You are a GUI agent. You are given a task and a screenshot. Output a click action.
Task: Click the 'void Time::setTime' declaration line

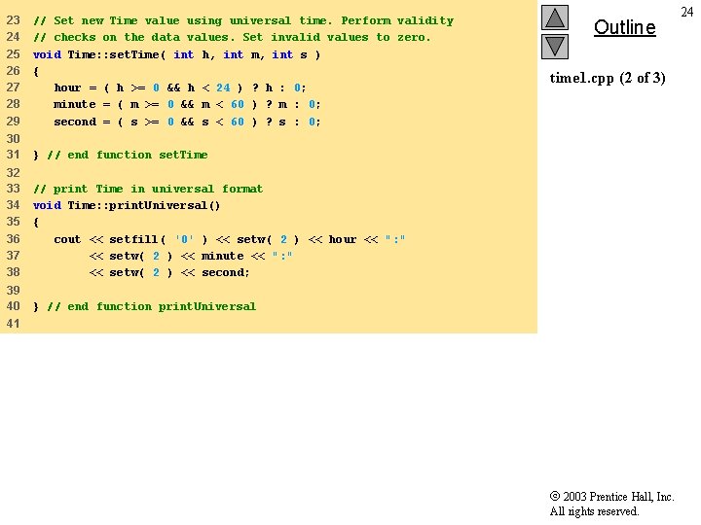[x=176, y=54]
